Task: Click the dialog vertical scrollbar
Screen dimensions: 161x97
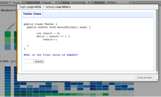Action: pos(157,41)
